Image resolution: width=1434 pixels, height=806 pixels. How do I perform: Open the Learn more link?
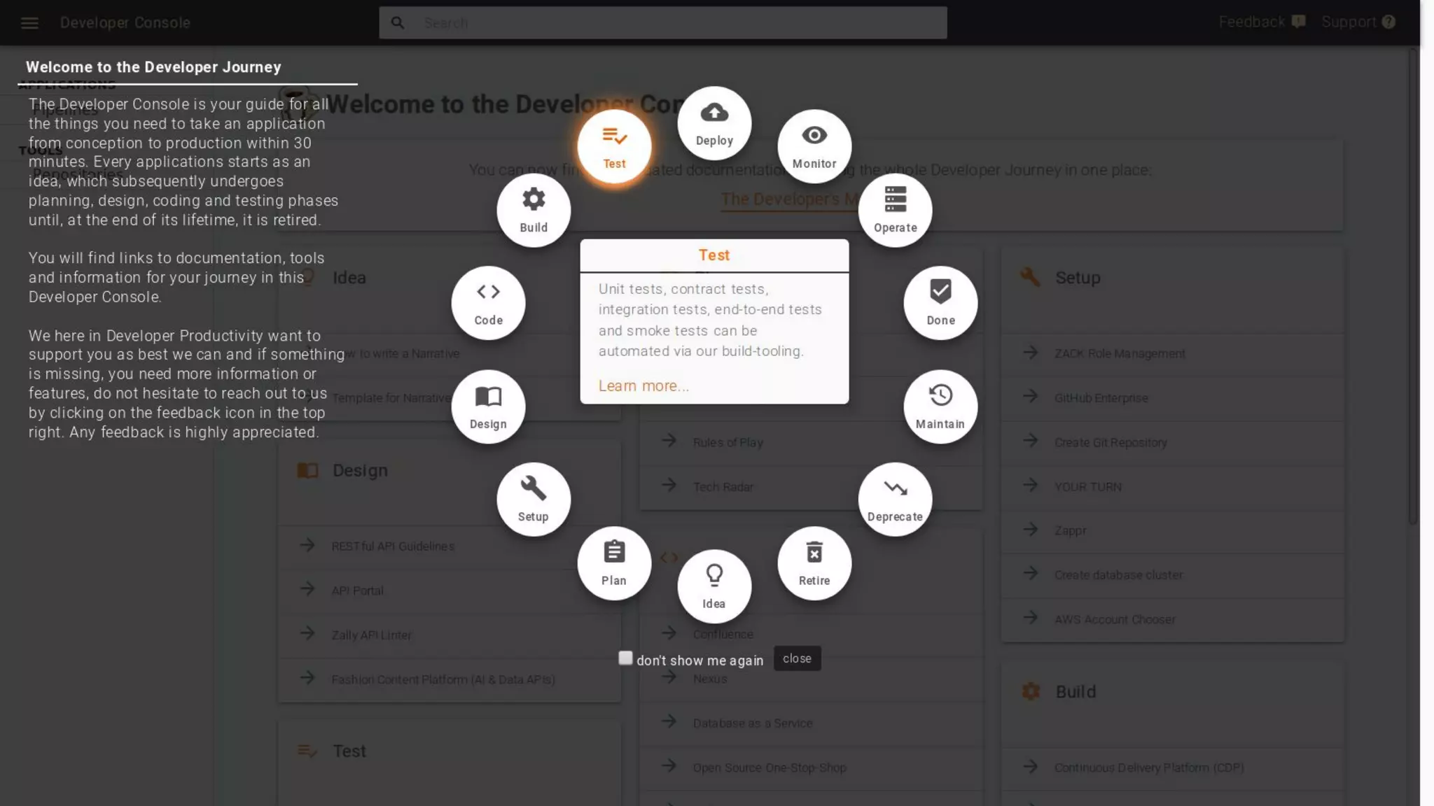click(643, 386)
